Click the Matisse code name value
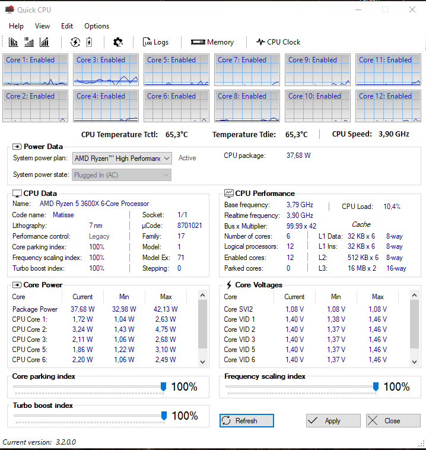The image size is (426, 450). click(x=63, y=215)
